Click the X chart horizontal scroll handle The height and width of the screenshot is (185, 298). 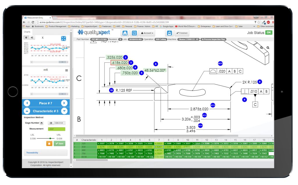62,62
